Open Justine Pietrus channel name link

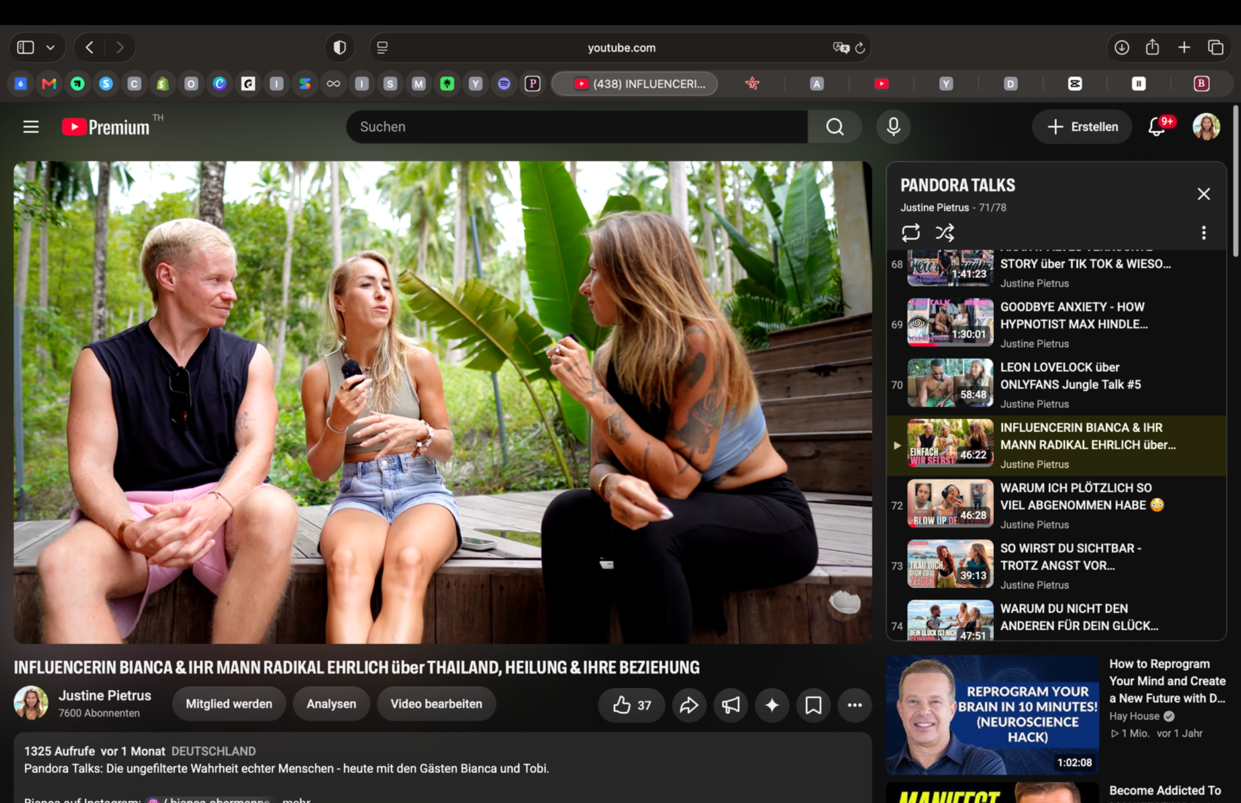pos(105,696)
